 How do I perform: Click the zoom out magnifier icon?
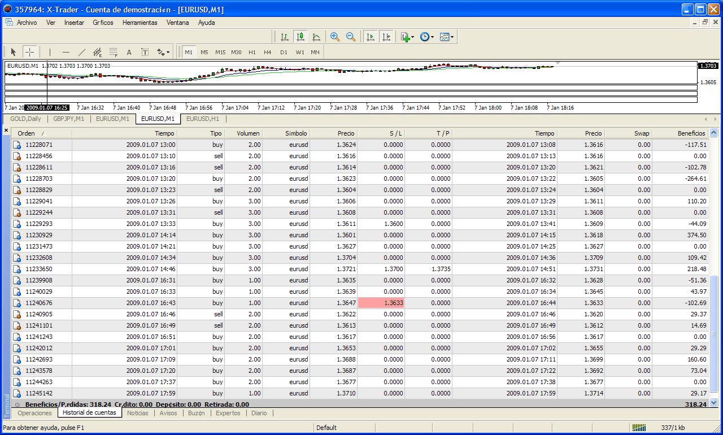pos(351,37)
